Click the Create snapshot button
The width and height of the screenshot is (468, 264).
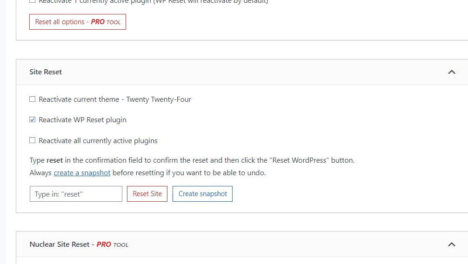(x=202, y=194)
